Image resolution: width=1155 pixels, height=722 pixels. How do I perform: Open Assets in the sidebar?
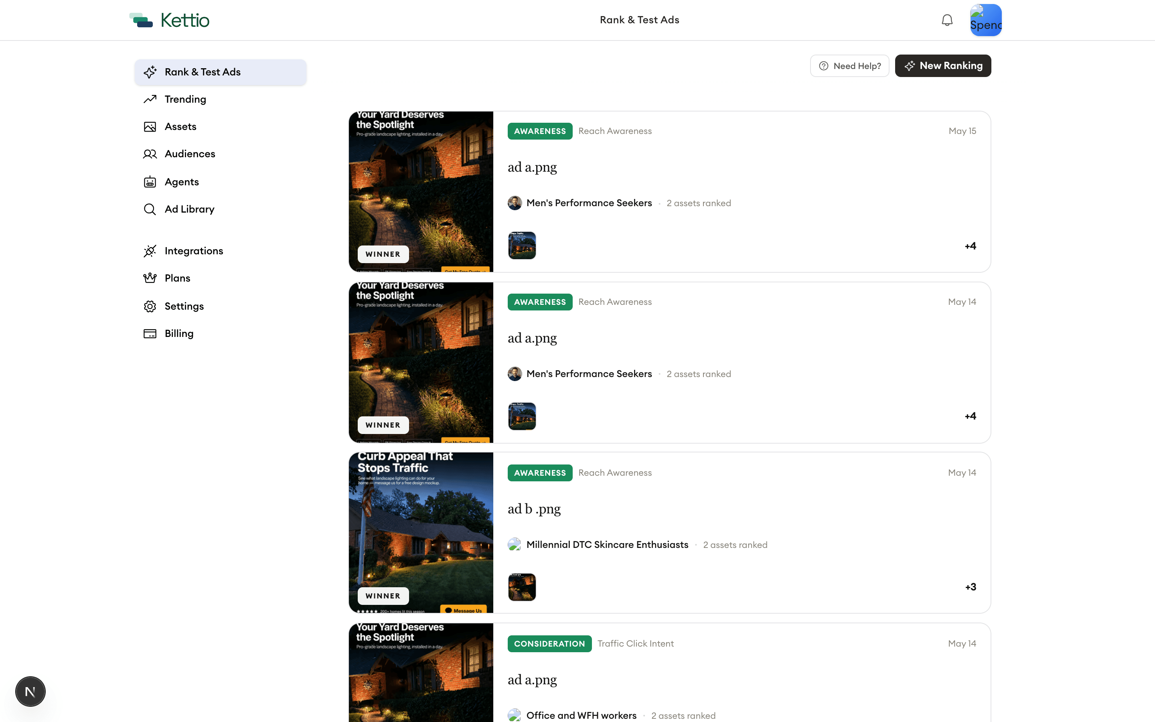[x=220, y=126]
